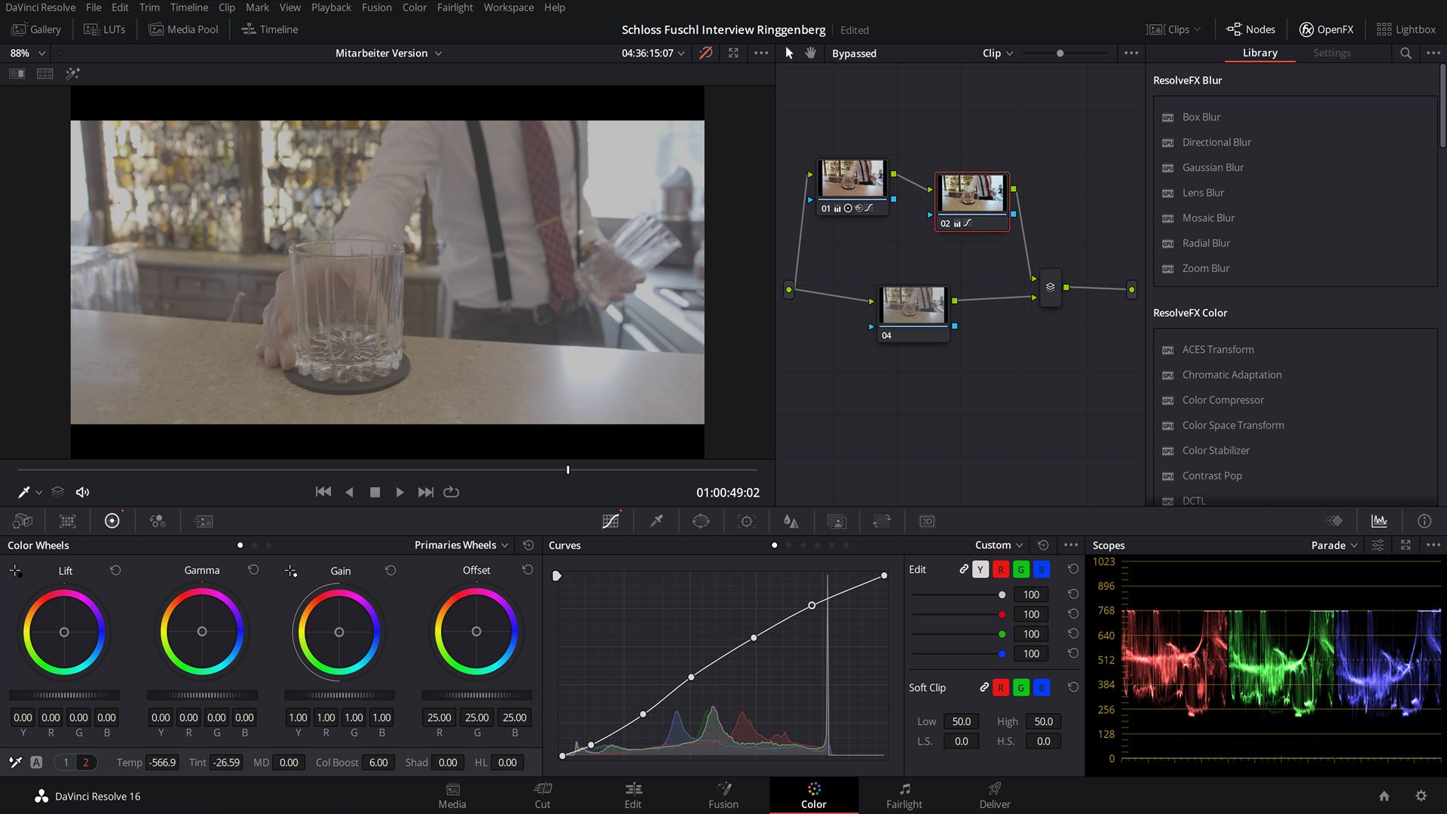The height and width of the screenshot is (814, 1447).
Task: Switch to the Settings tab
Action: (x=1332, y=53)
